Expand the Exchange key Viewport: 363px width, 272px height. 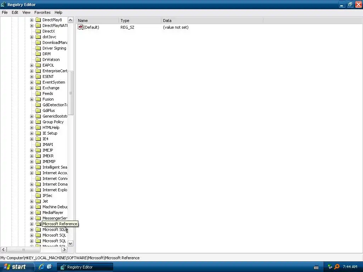[x=32, y=88]
